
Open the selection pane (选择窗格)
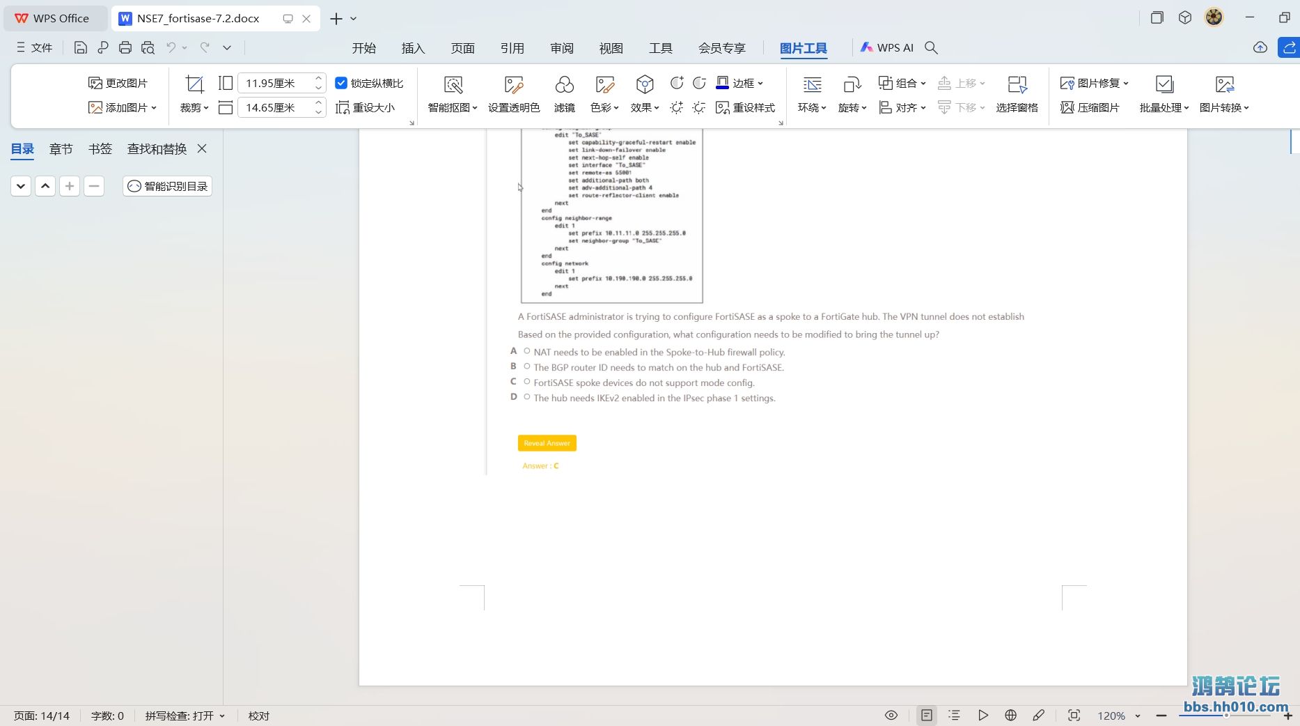[x=1017, y=94]
